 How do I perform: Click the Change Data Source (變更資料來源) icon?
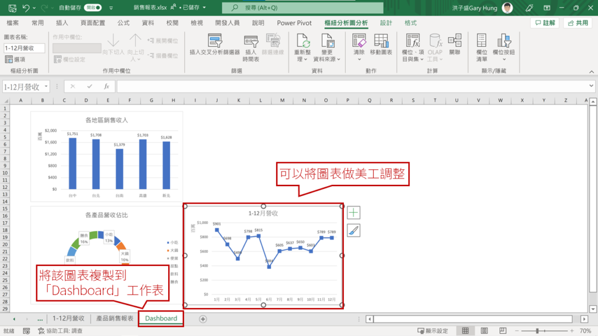click(327, 41)
